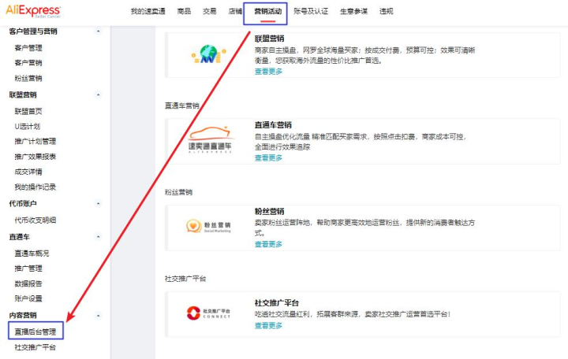Click the 粉丝营销 card title
This screenshot has height=359, width=568.
click(269, 212)
